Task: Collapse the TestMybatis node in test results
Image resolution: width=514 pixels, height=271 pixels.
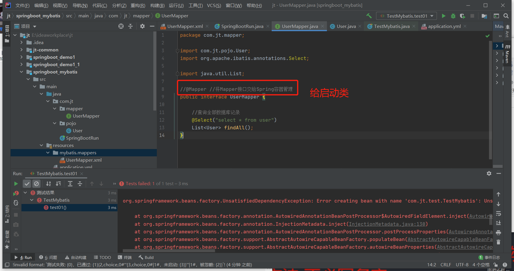Action: point(32,200)
